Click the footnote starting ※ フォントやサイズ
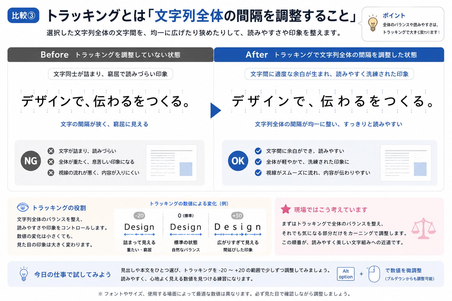Image resolution: width=452 pixels, height=301 pixels. click(x=224, y=294)
